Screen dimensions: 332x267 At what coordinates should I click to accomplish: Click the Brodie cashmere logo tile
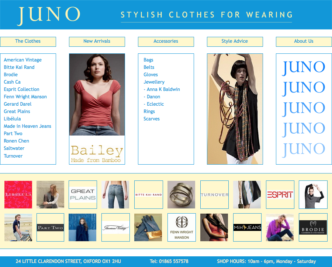click(x=313, y=227)
